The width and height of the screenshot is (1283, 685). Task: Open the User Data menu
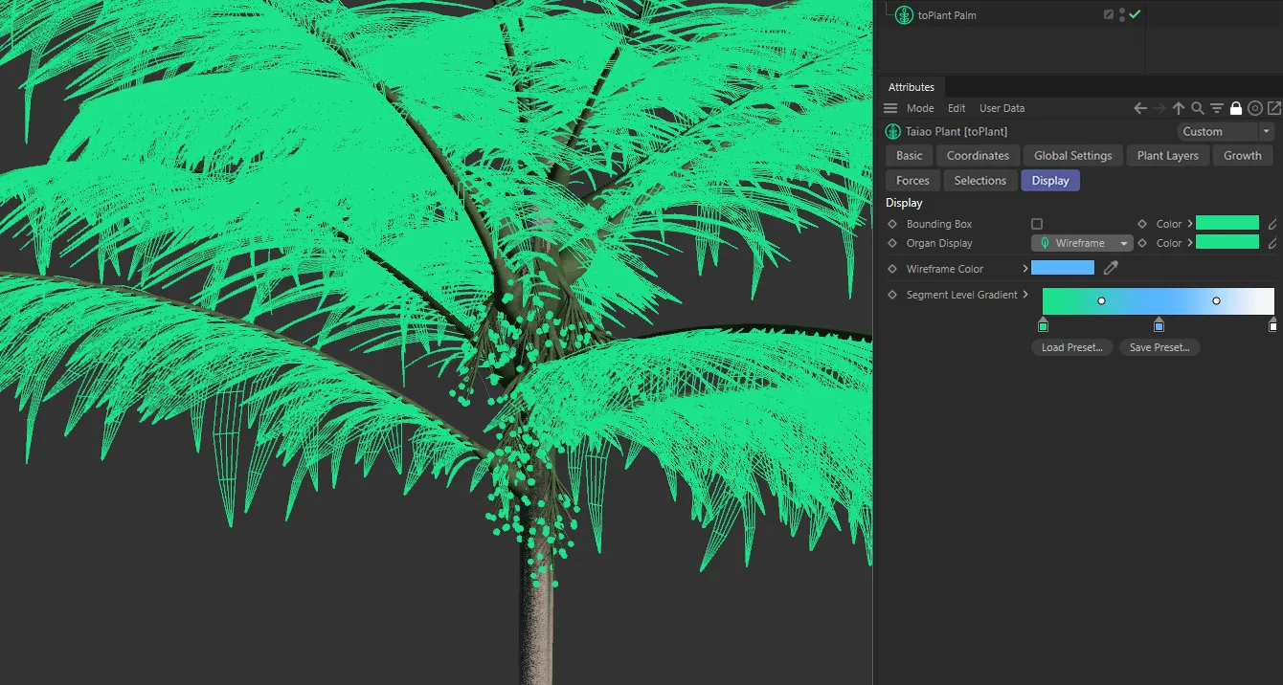click(1002, 108)
